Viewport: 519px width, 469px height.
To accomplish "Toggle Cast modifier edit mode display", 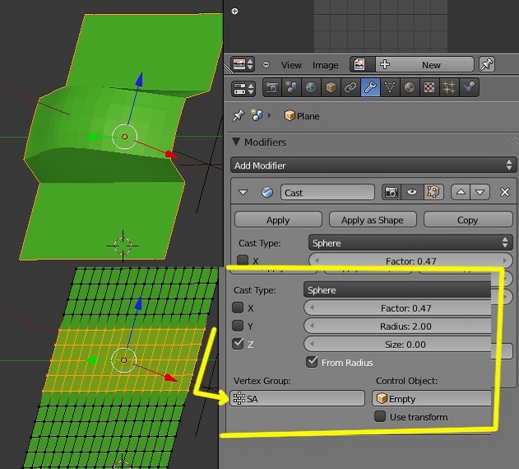I will tap(433, 192).
